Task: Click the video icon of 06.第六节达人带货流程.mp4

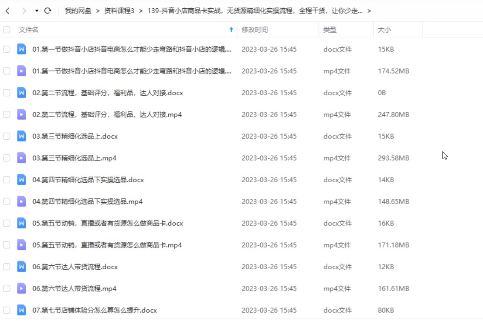Action: tap(21, 288)
